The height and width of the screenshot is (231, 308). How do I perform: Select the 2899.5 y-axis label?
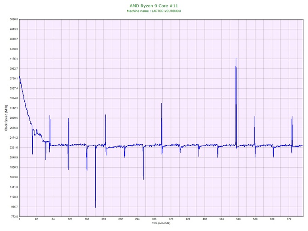pyautogui.click(x=14, y=118)
